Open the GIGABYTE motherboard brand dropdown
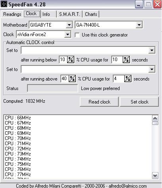This screenshot has height=188, width=162. pyautogui.click(x=69, y=25)
